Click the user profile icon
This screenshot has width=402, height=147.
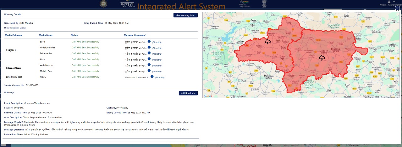(389, 2)
